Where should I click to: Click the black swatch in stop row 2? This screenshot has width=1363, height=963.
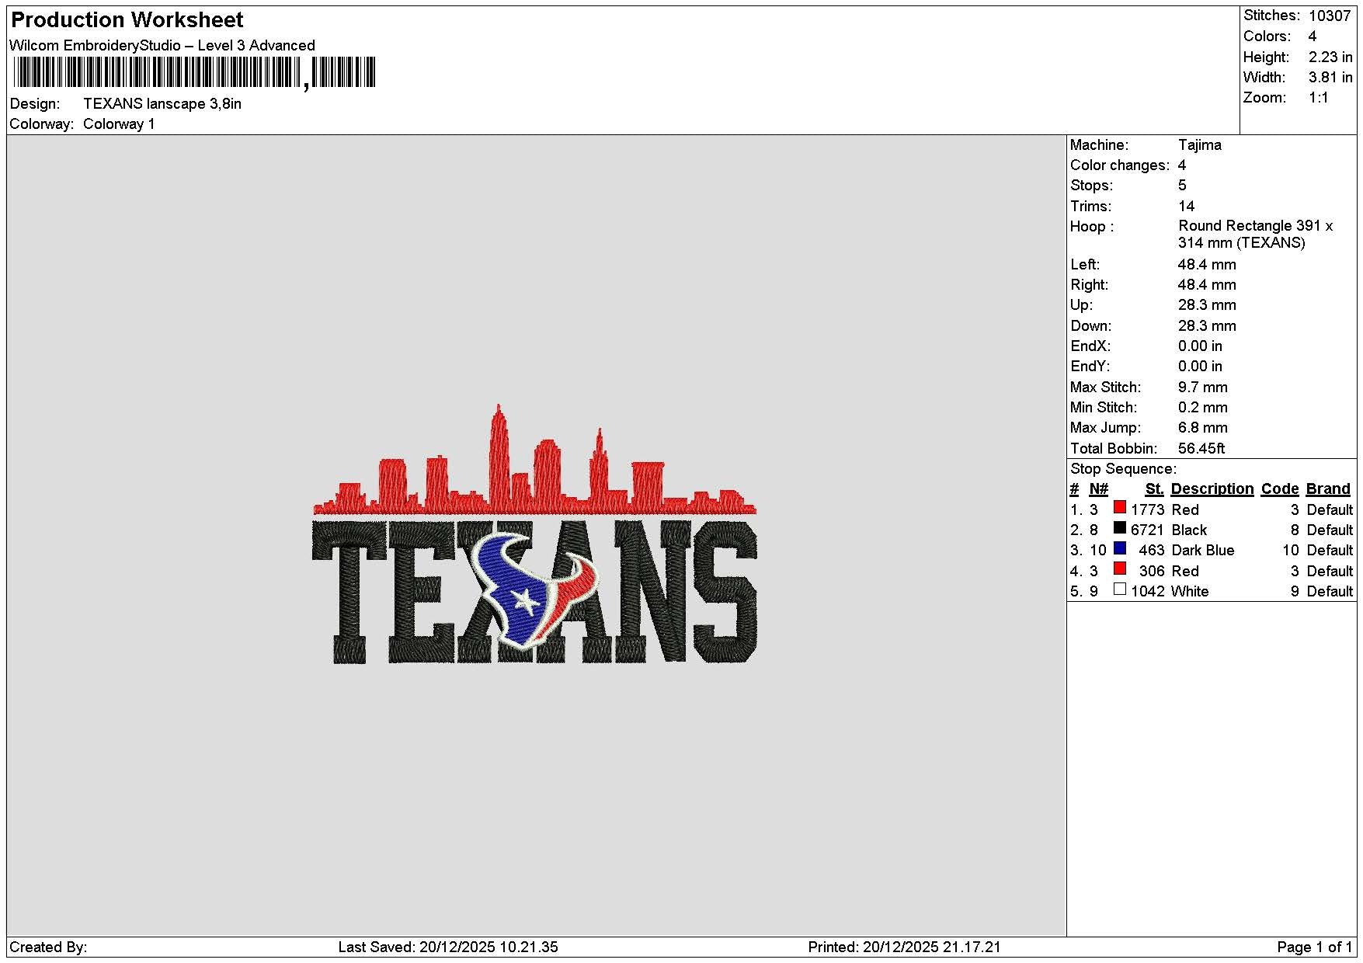point(1119,528)
